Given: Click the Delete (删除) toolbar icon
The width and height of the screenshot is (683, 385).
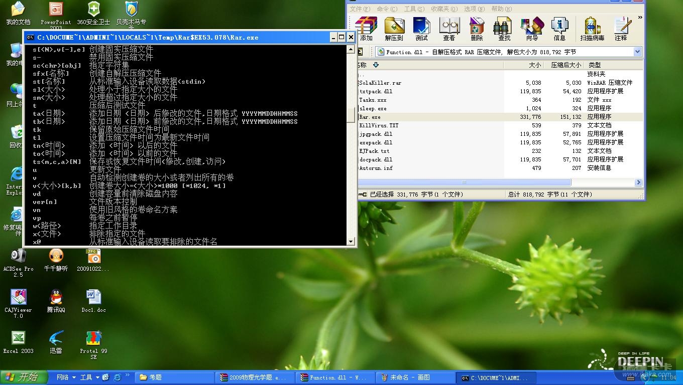Looking at the screenshot, I should [x=477, y=29].
